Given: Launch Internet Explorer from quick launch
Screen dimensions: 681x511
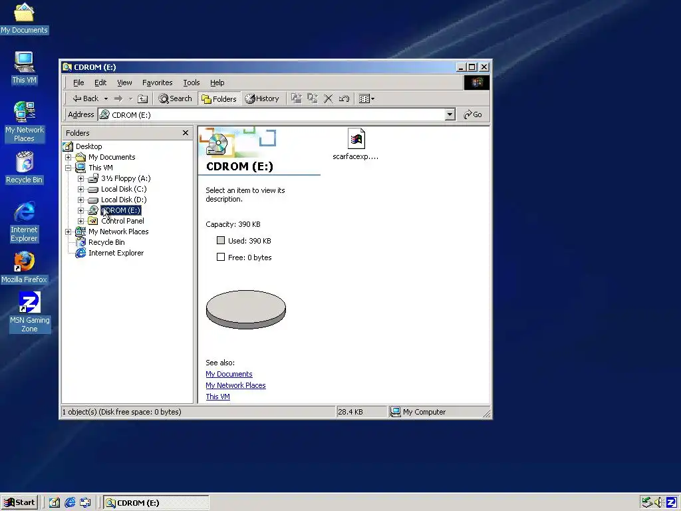Looking at the screenshot, I should click(70, 503).
